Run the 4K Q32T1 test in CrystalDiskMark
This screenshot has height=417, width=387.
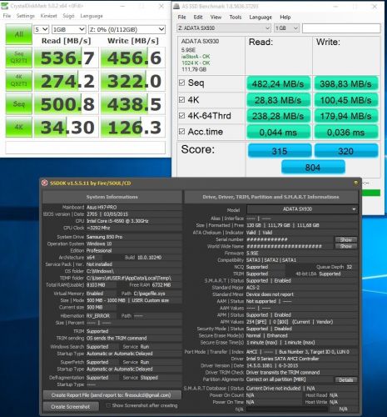19,81
